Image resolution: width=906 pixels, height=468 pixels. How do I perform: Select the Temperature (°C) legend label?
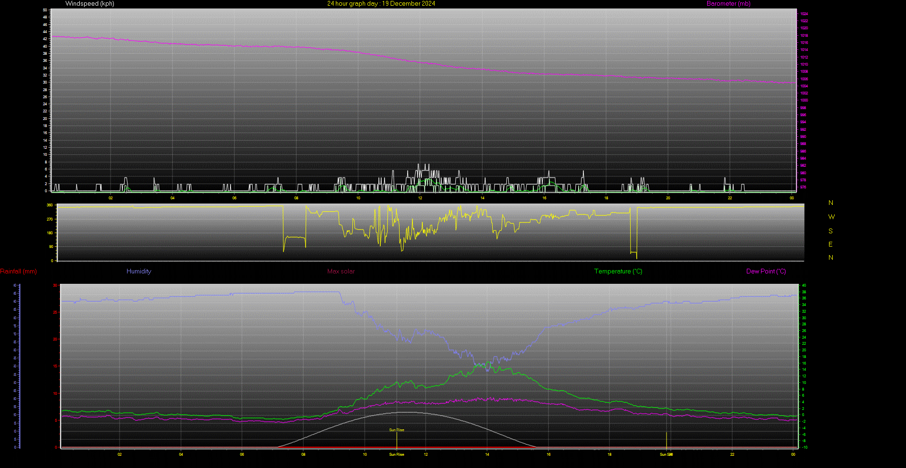click(x=618, y=272)
